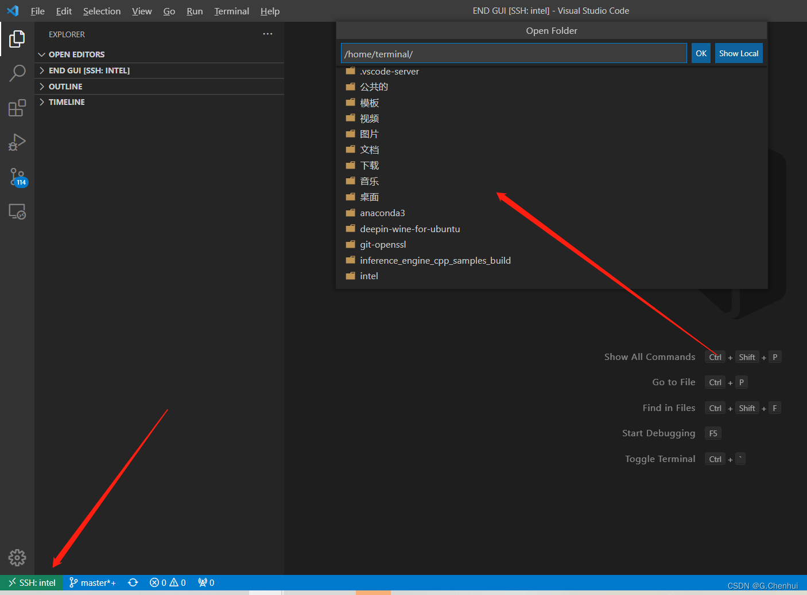
Task: Open the Selection menu
Action: 102,11
